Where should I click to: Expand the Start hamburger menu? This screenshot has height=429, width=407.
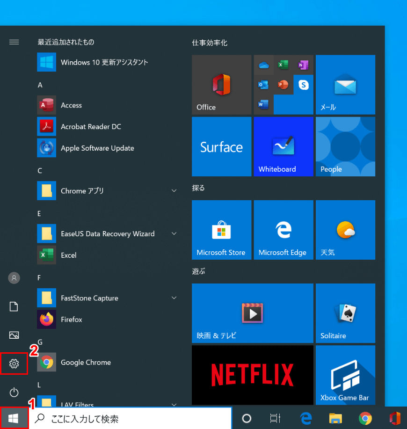pos(14,42)
